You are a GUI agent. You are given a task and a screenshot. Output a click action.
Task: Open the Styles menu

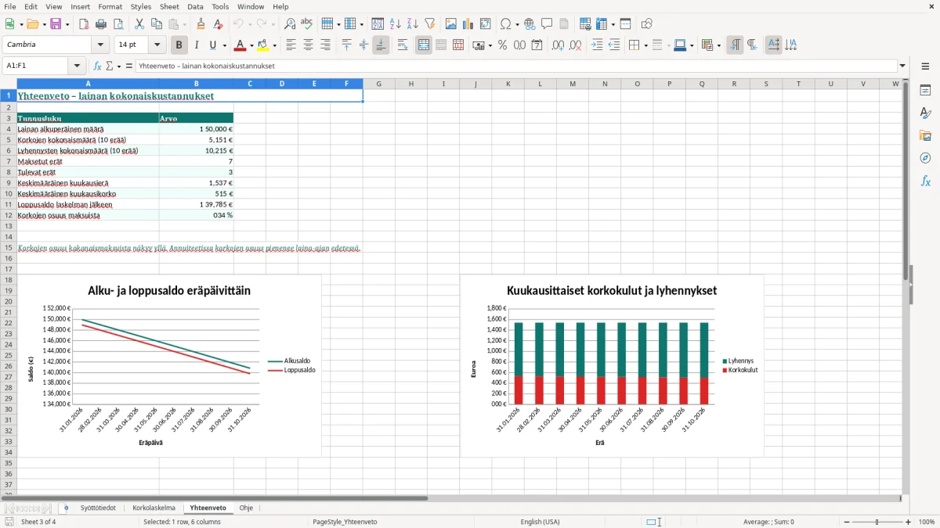[141, 6]
